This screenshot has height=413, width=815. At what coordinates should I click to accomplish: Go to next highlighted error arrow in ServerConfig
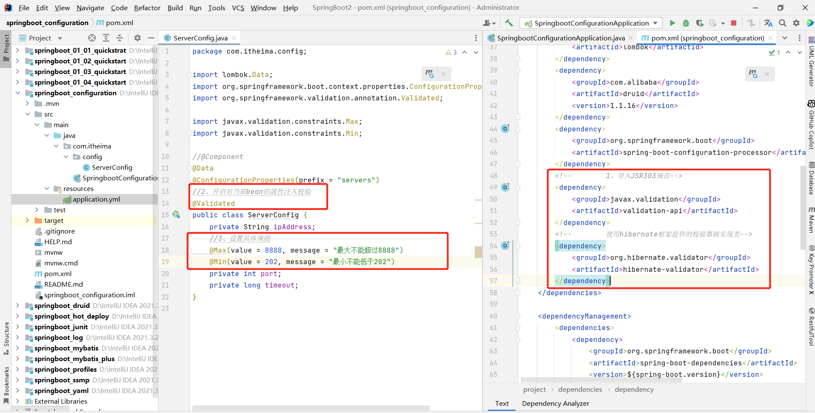coord(476,52)
